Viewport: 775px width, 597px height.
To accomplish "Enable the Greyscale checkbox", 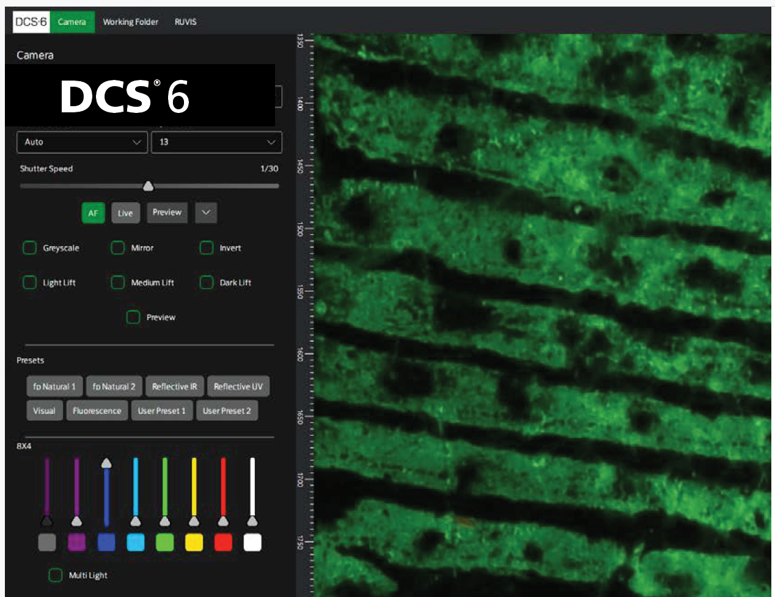I will pyautogui.click(x=29, y=248).
